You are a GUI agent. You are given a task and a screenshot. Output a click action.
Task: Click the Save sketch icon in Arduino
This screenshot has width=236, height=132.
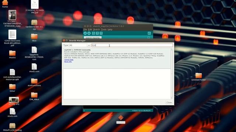[101, 33]
